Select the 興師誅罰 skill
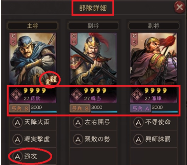 click(154, 139)
